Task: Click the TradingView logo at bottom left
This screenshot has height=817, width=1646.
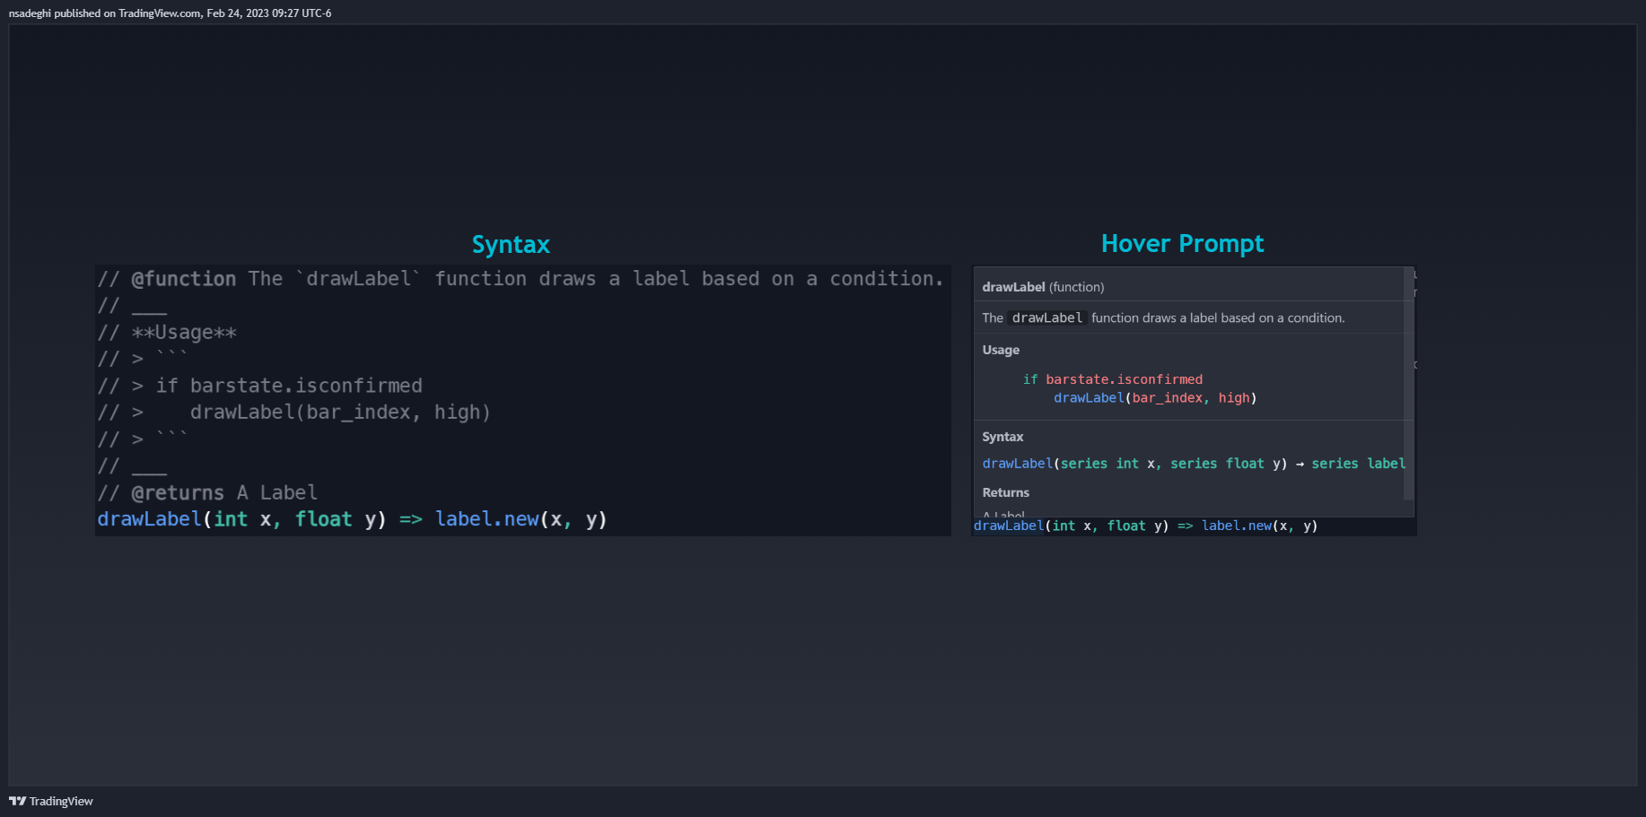Action: (x=51, y=801)
